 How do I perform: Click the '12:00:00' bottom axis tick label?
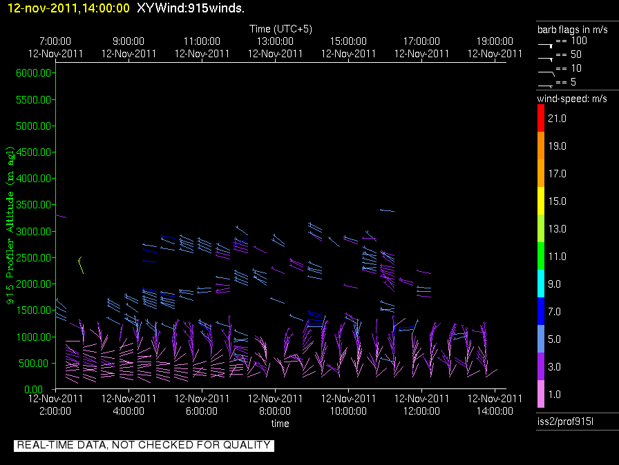(421, 411)
